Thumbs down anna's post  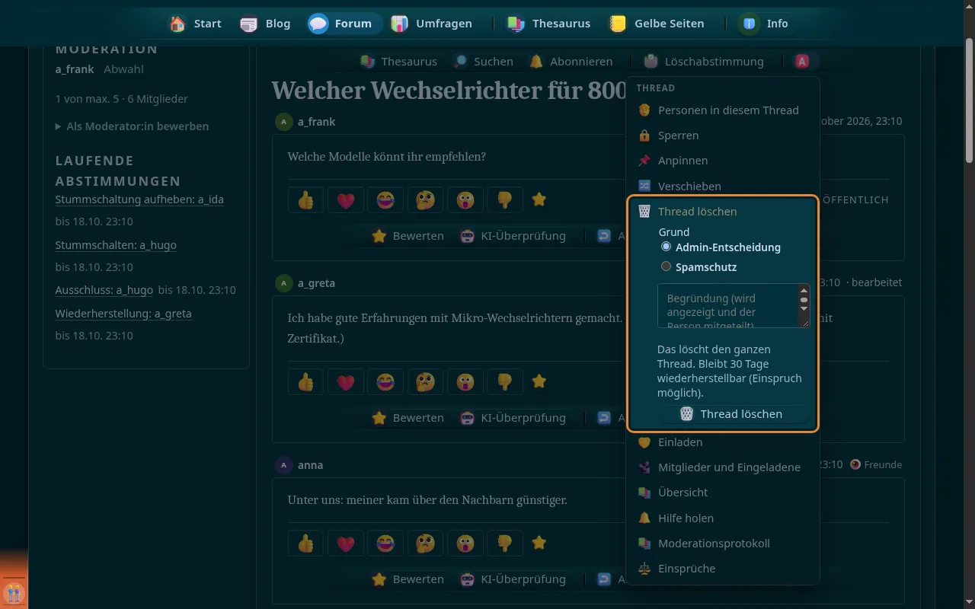pyautogui.click(x=504, y=543)
